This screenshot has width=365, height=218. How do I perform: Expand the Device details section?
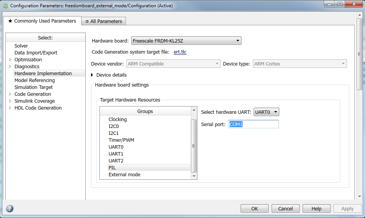(x=92, y=75)
